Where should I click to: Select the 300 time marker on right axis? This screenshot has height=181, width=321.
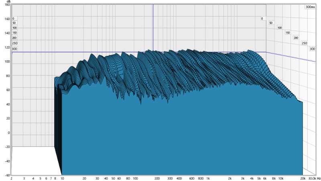(312, 49)
